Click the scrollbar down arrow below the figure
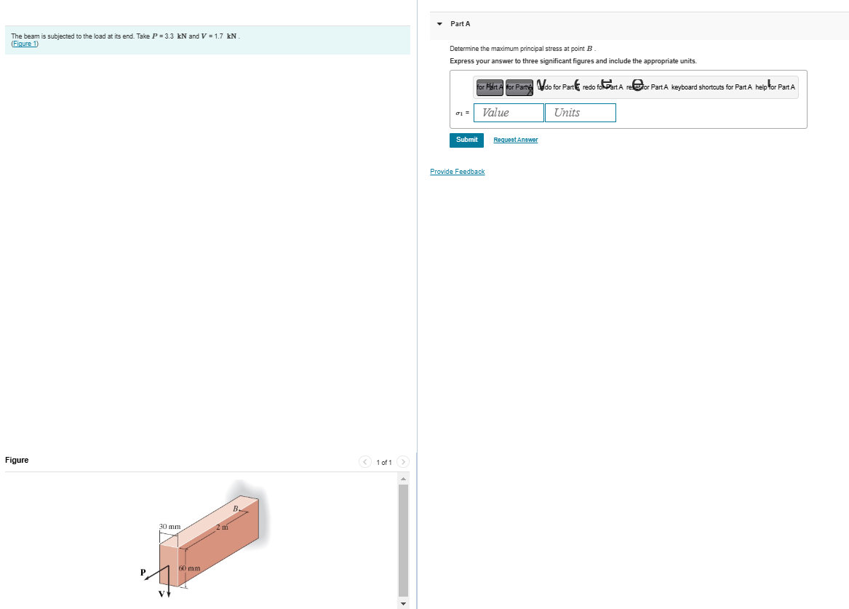This screenshot has height=609, width=849. coord(403,603)
